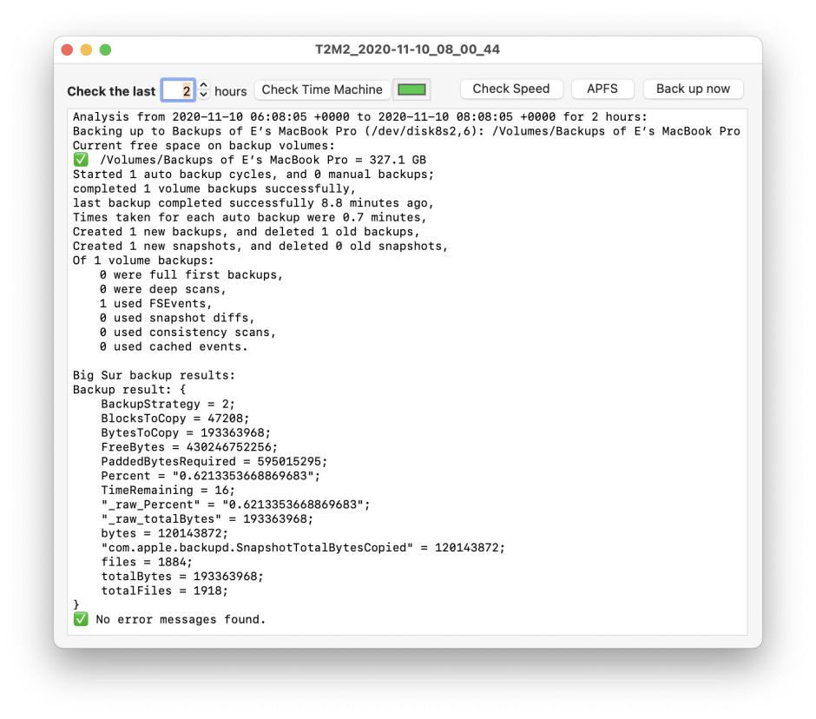Click the Check Time Machine button
Image resolution: width=816 pixels, height=719 pixels.
[x=321, y=89]
